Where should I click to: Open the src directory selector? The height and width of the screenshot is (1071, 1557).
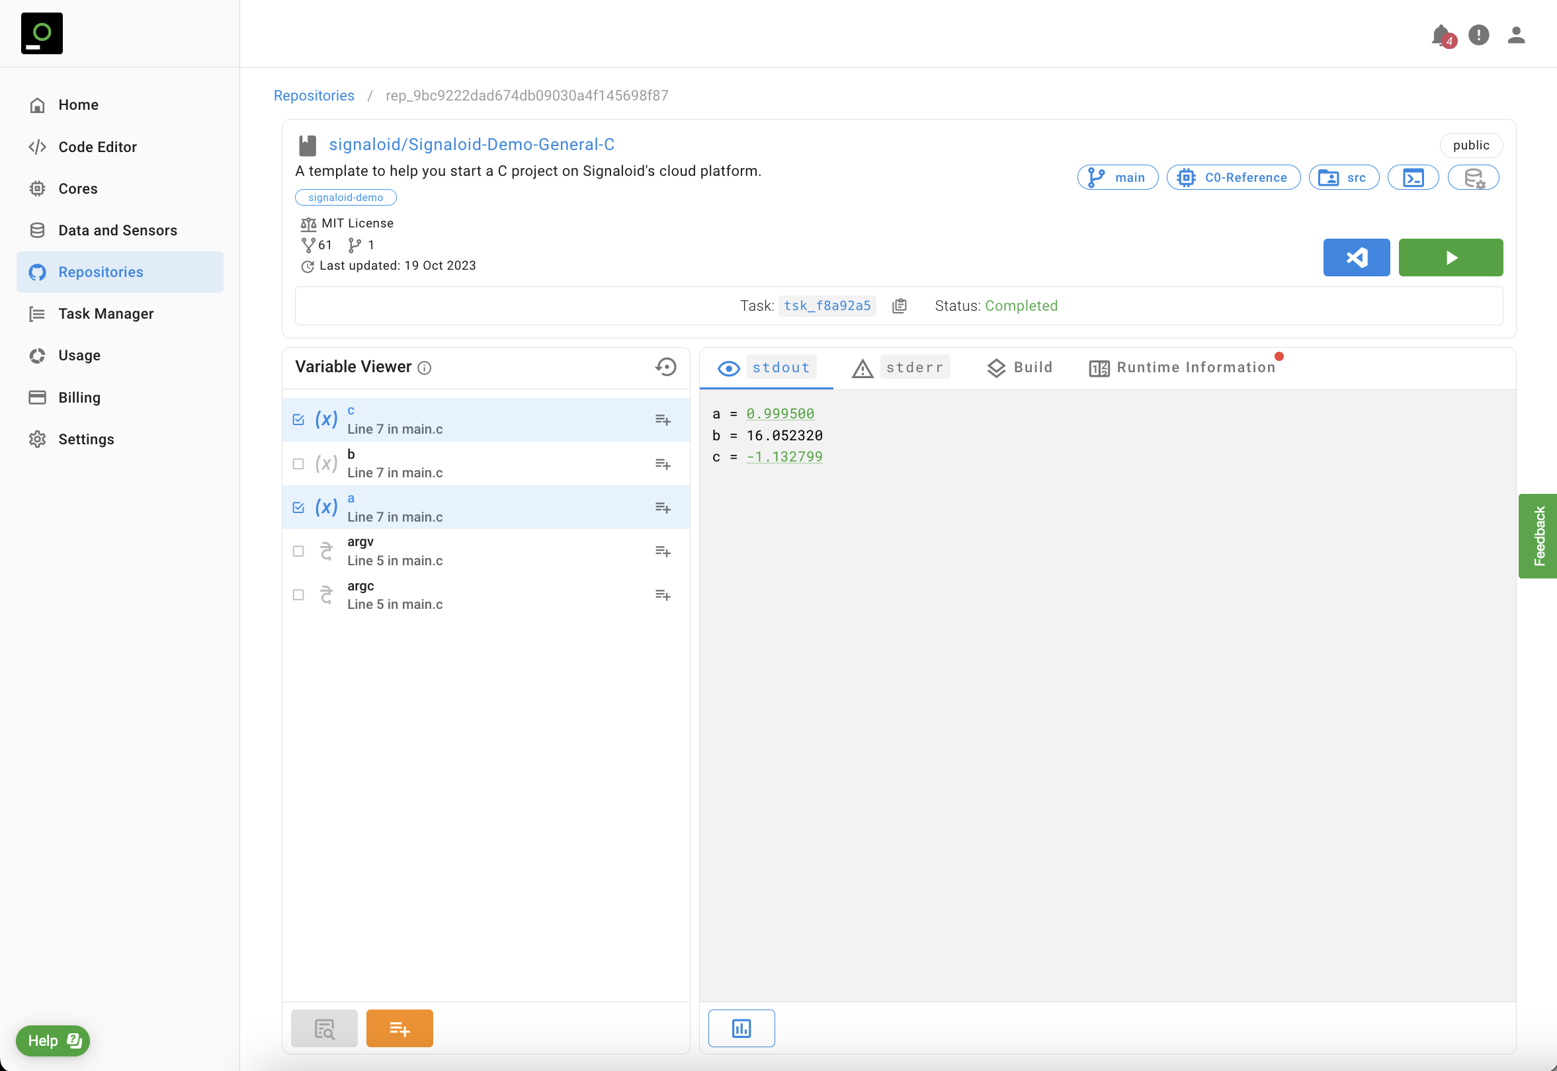click(1343, 178)
